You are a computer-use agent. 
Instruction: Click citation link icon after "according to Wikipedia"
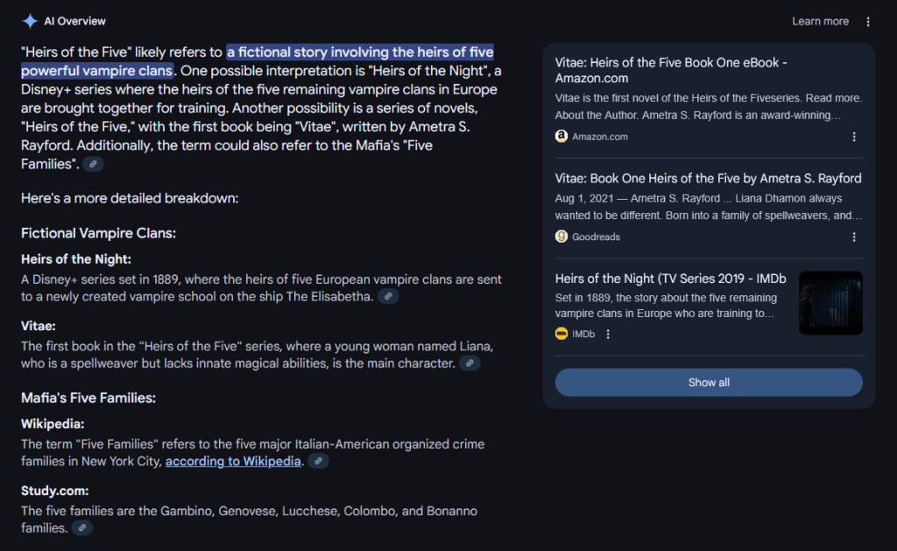318,461
